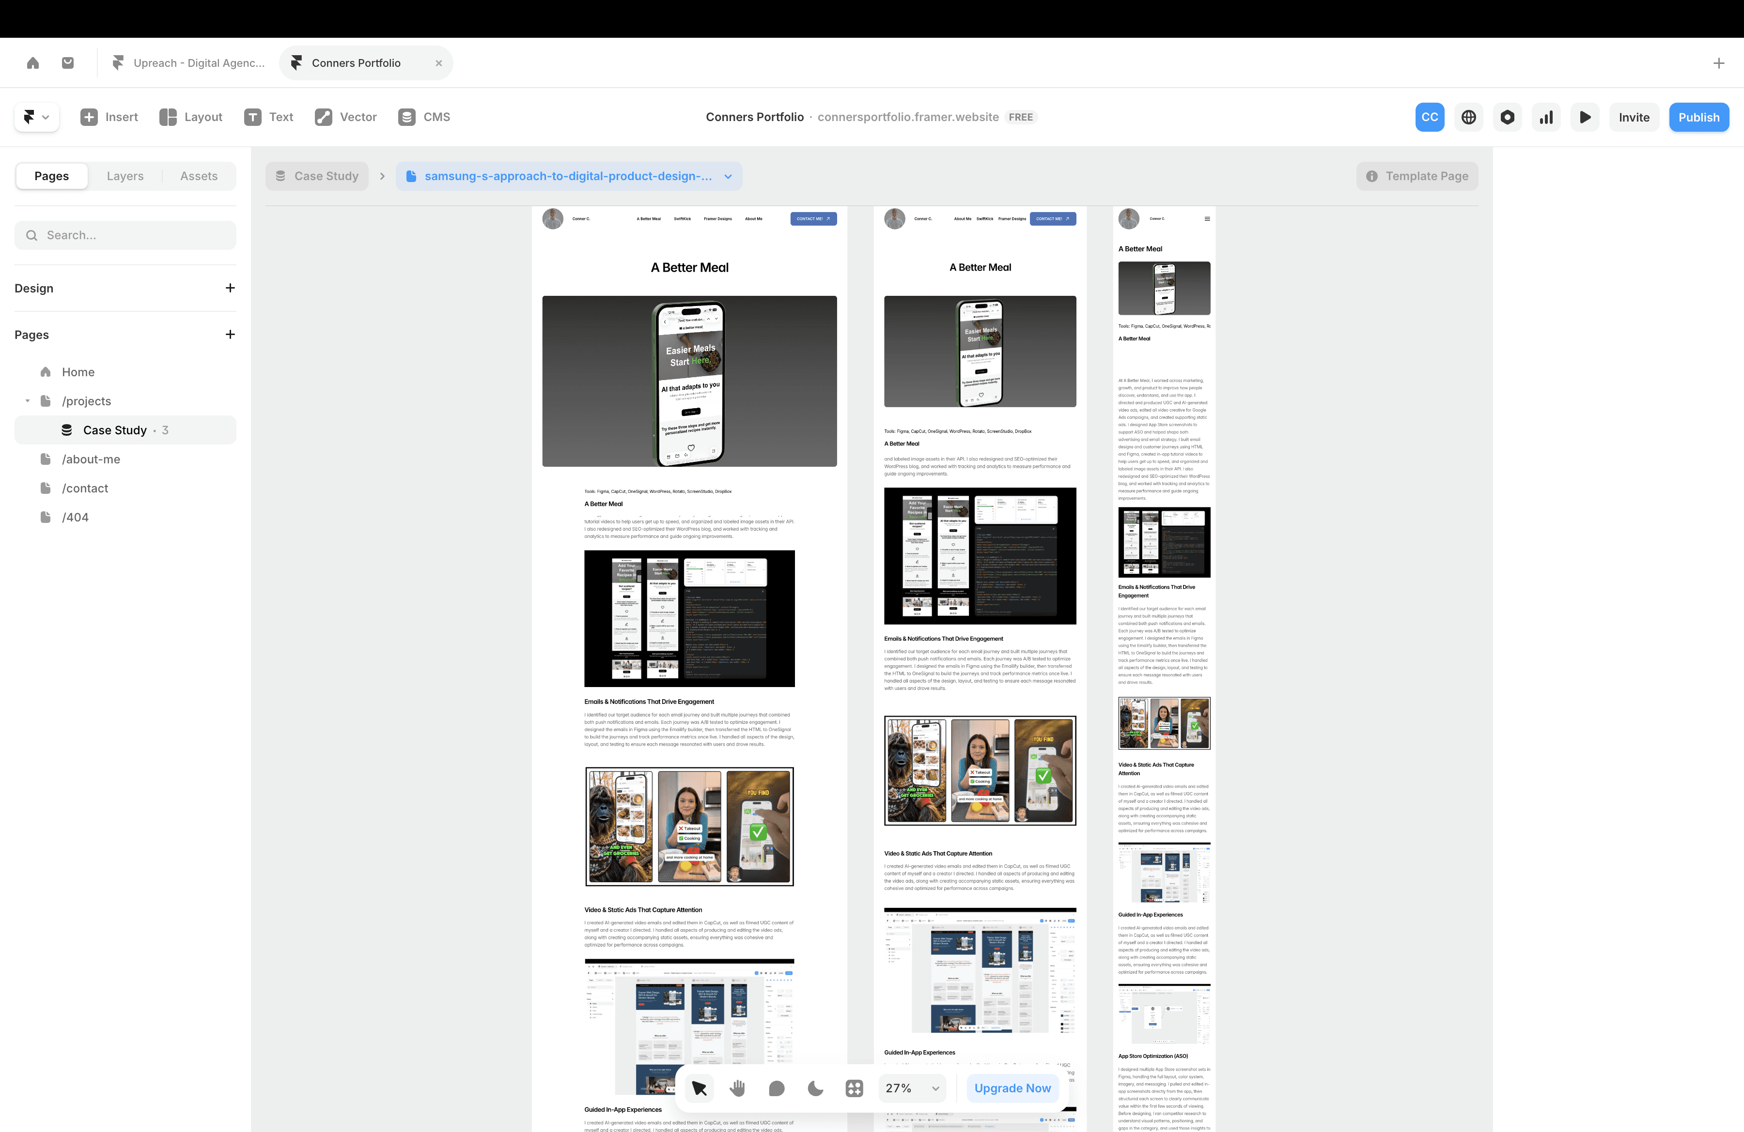Open the globe localization icon
This screenshot has height=1132, width=1744.
[x=1468, y=117]
